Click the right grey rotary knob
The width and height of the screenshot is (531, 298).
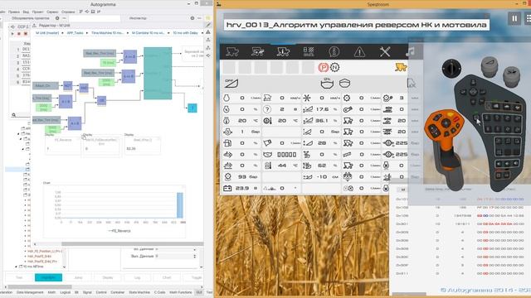511,76
